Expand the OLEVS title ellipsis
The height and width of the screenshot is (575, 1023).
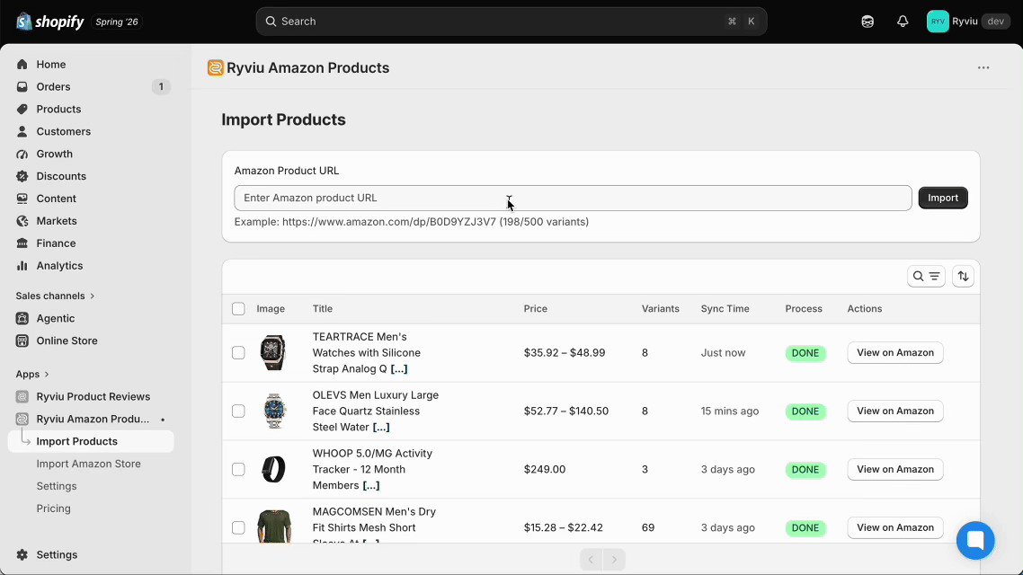(381, 427)
